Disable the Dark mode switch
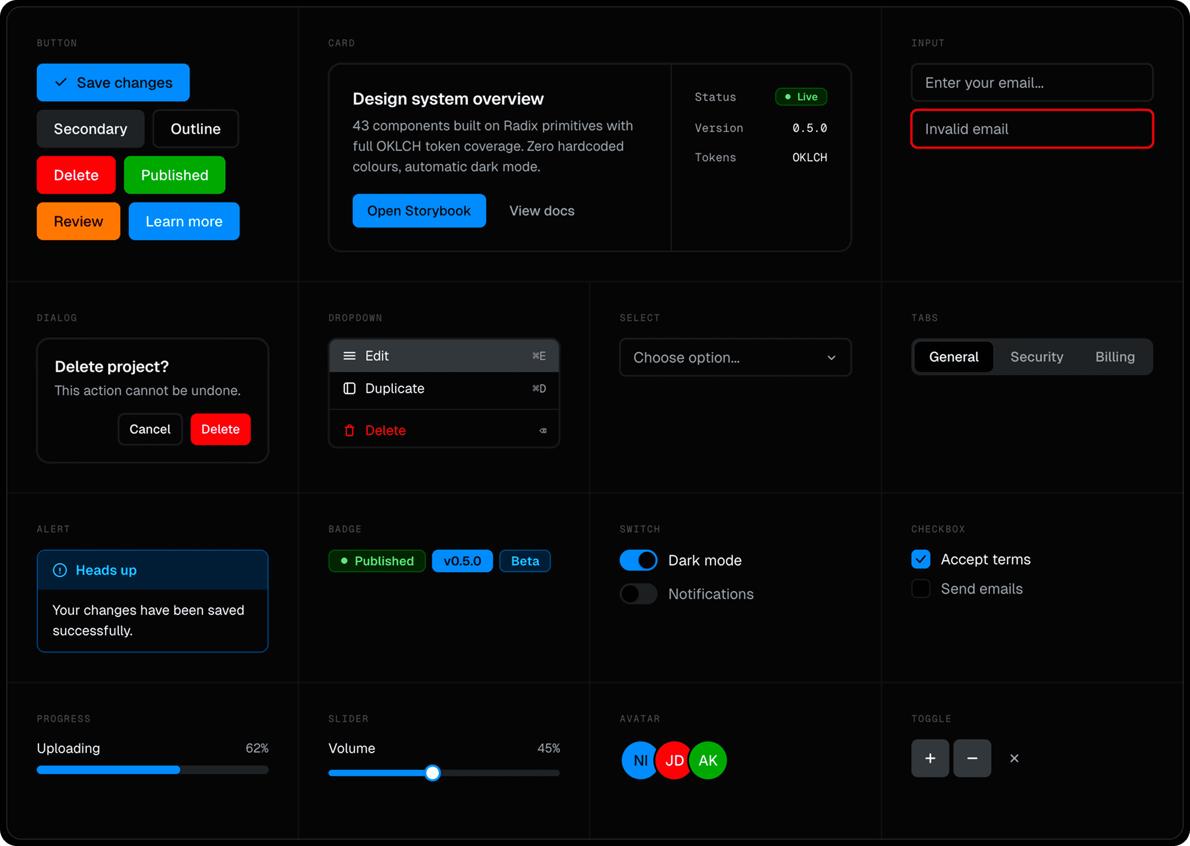Viewport: 1190px width, 846px height. [x=638, y=560]
